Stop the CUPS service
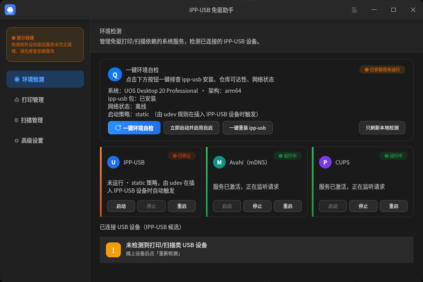Image resolution: width=423 pixels, height=282 pixels. (363, 206)
